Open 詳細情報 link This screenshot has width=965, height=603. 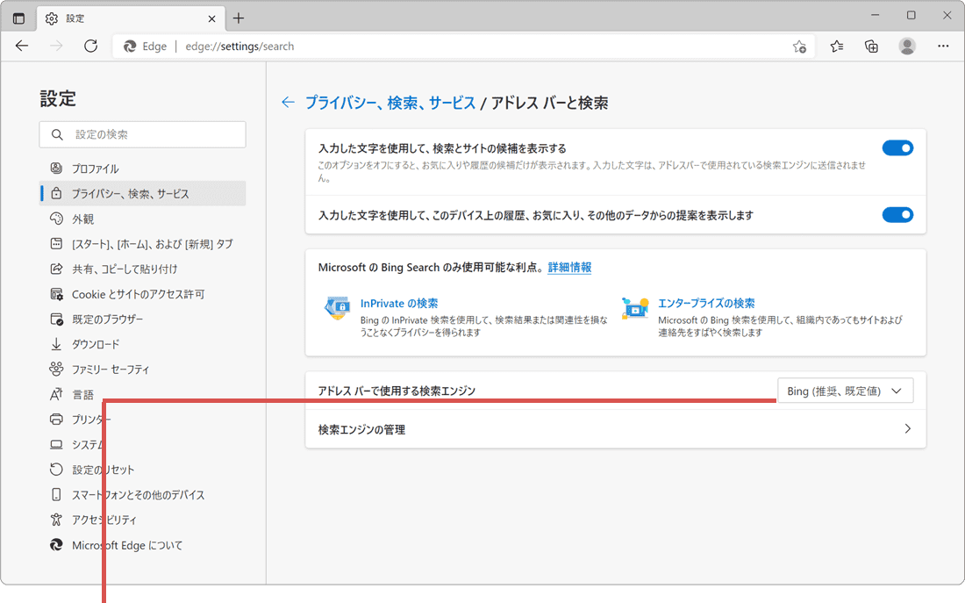[x=569, y=268]
